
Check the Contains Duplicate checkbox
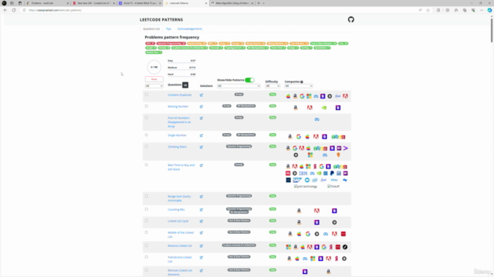point(146,95)
